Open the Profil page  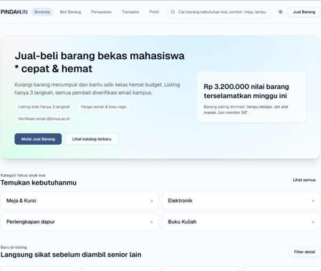coord(154,12)
